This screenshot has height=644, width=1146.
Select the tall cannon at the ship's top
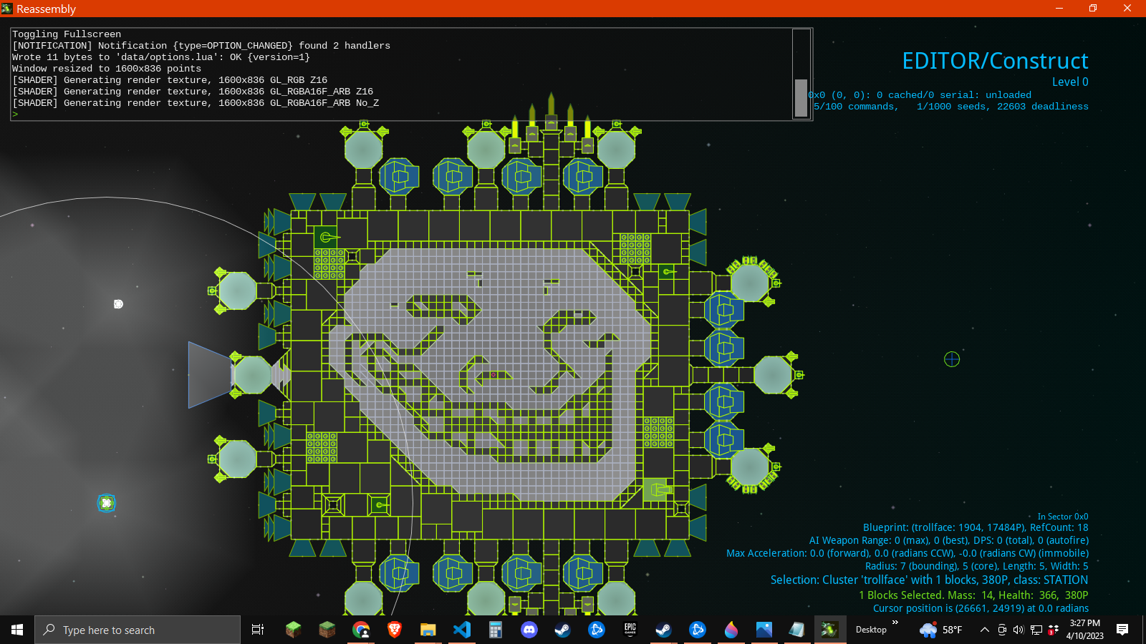(551, 110)
